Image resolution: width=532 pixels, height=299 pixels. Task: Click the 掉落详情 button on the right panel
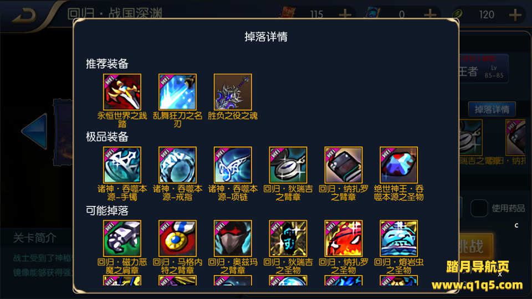click(492, 110)
